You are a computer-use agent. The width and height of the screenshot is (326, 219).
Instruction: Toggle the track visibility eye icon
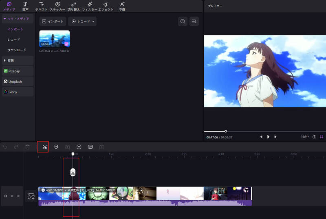(x=18, y=196)
